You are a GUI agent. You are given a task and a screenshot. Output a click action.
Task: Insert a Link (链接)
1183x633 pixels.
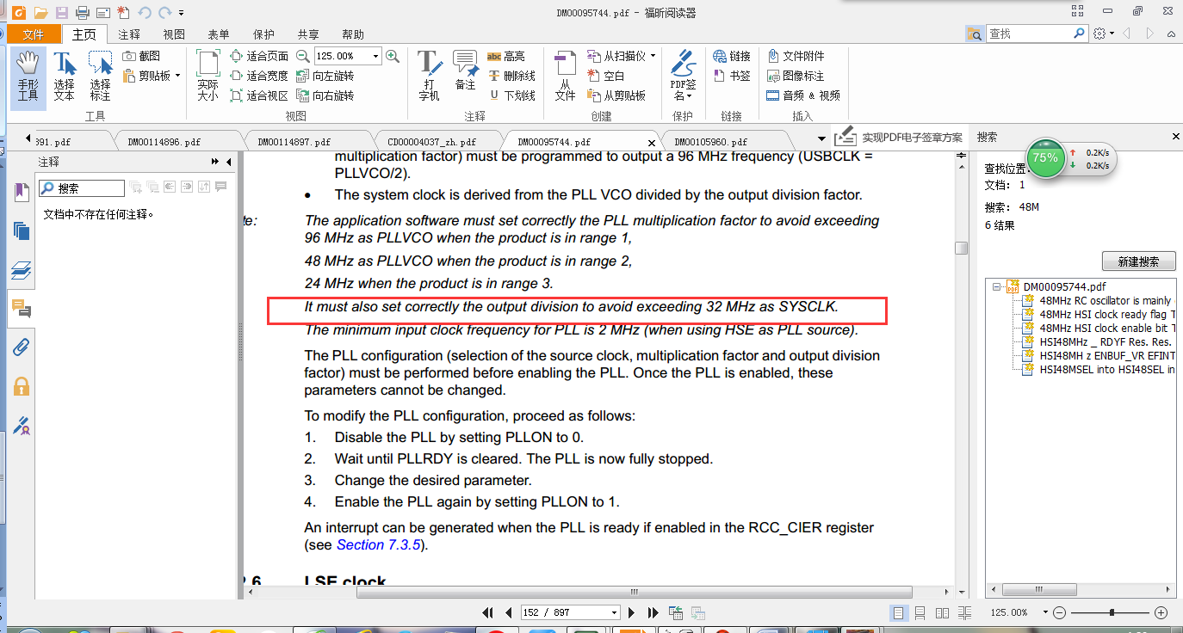[732, 56]
